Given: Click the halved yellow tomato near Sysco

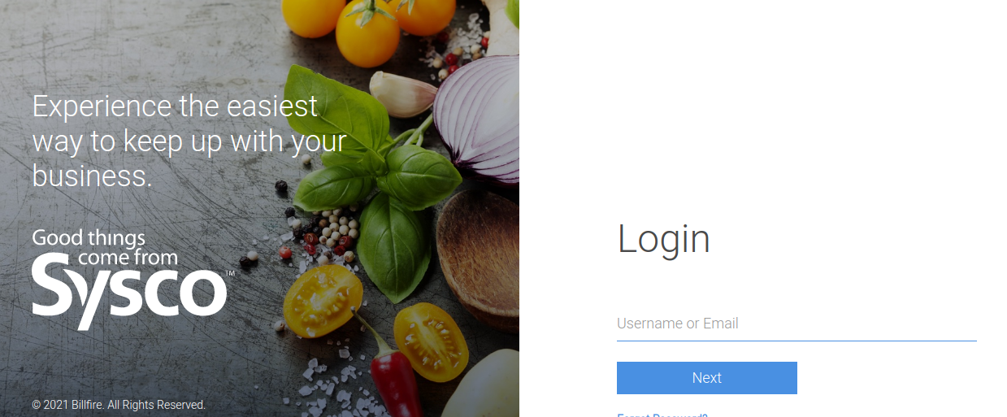Looking at the screenshot, I should coord(323,301).
